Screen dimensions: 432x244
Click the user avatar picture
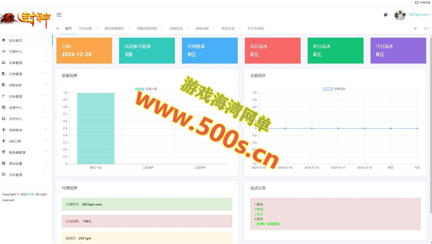[x=400, y=15]
